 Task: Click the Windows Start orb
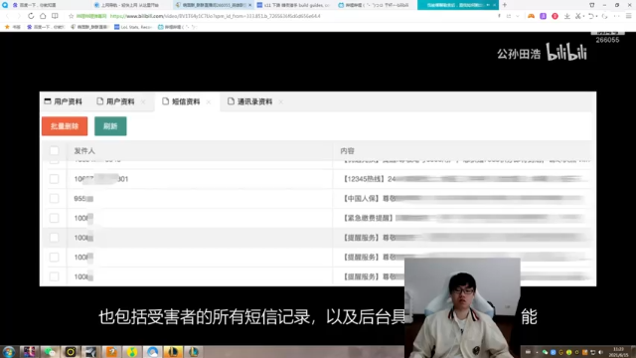[9, 351]
